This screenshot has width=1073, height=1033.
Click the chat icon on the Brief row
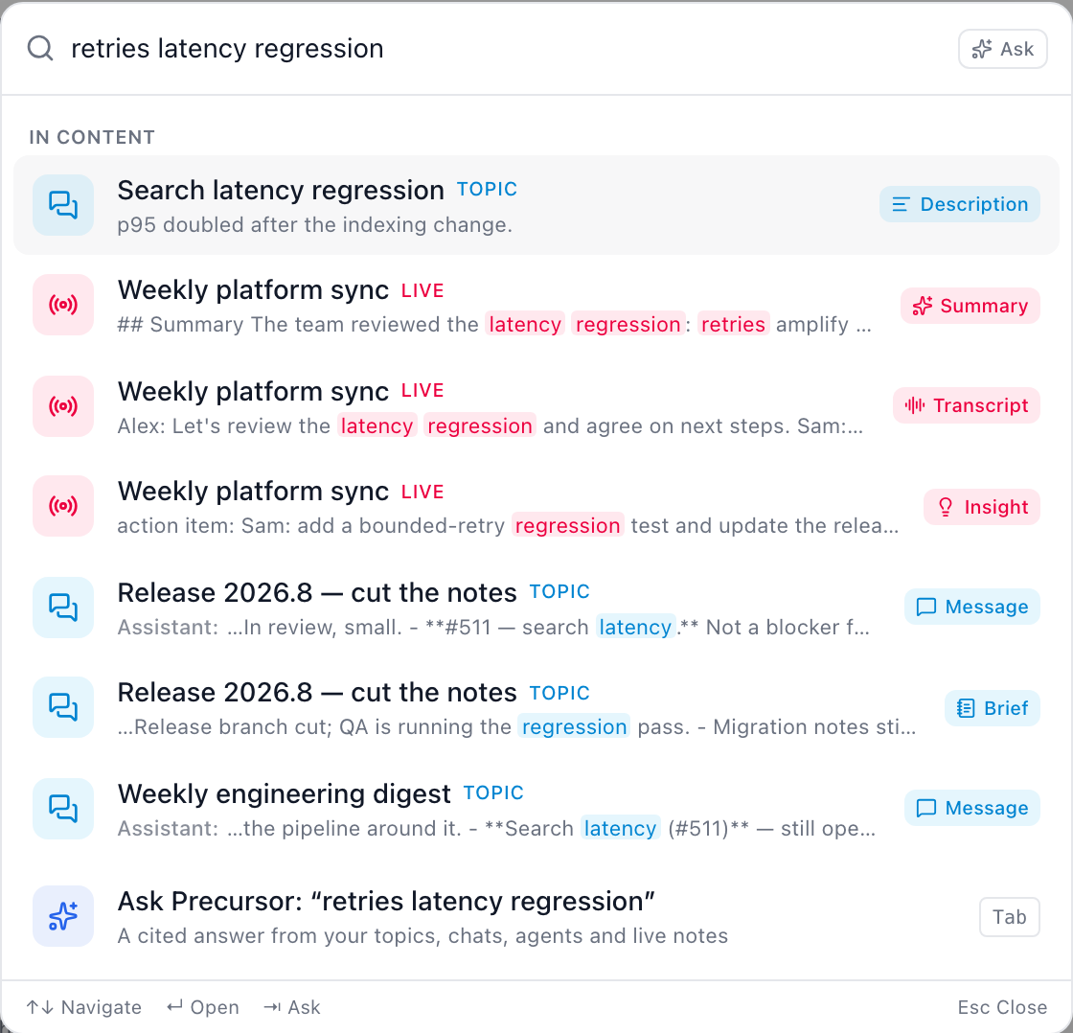point(63,707)
